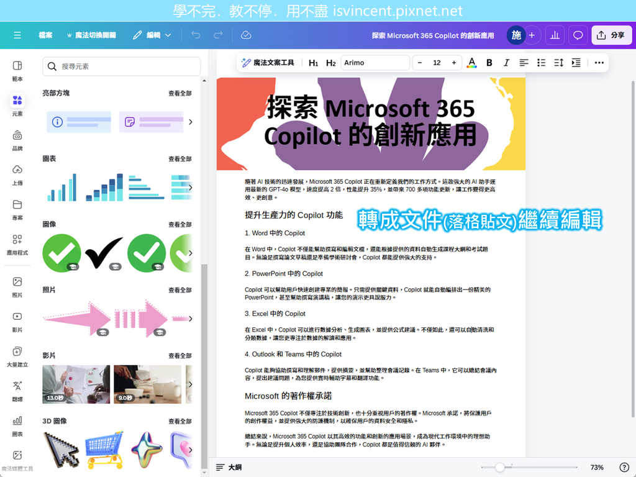Open the 專案 projects sidebar tab
636x477 pixels.
point(17,210)
